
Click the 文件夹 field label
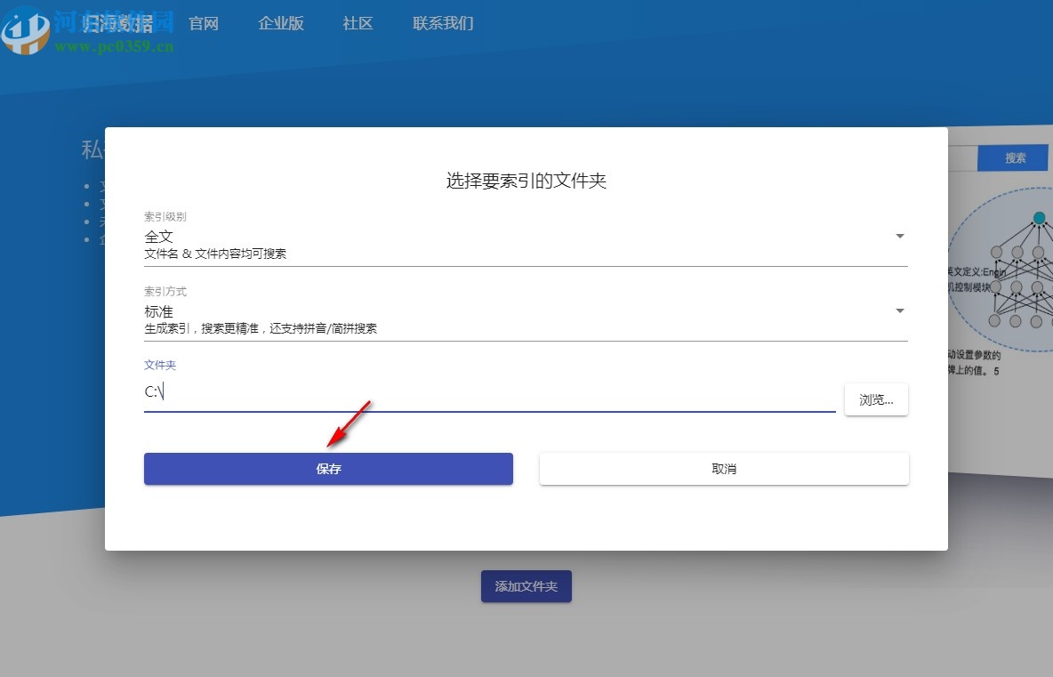[x=160, y=365]
